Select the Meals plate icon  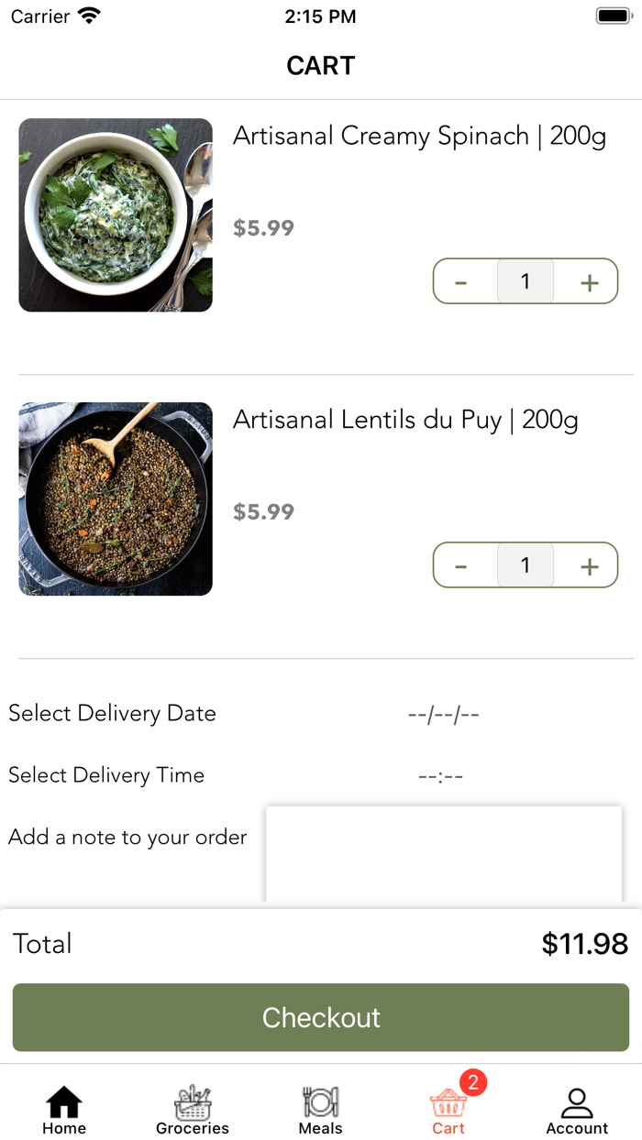tap(320, 1103)
